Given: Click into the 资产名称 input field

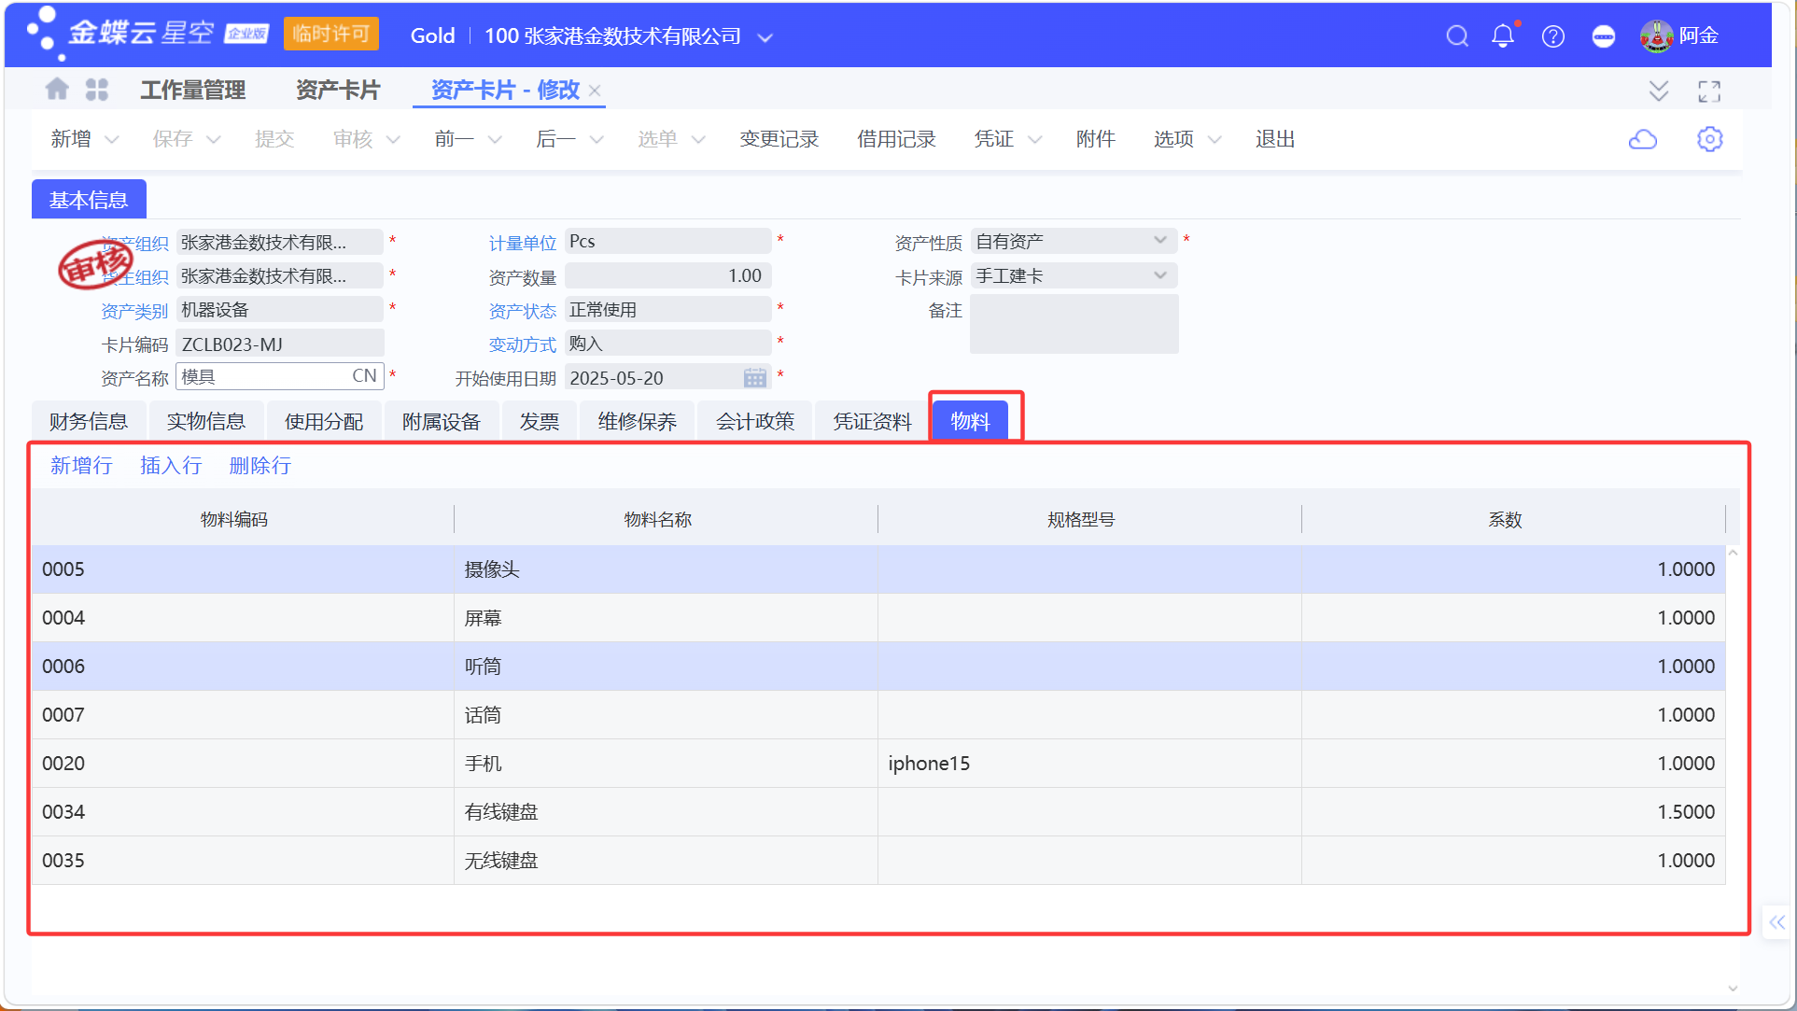Looking at the screenshot, I should click(x=279, y=376).
